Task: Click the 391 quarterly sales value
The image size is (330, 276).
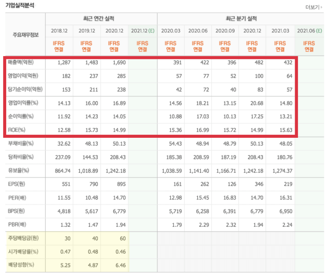Action: click(x=177, y=63)
